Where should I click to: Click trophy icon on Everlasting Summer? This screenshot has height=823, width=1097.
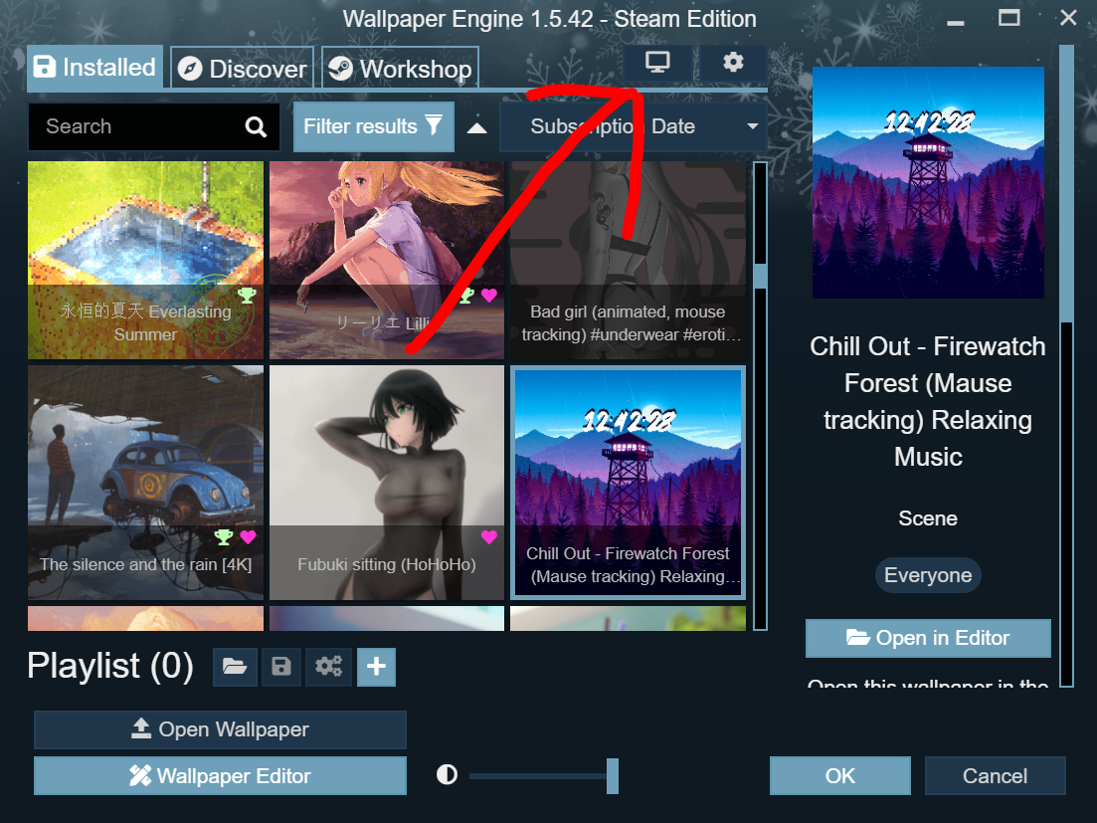[x=247, y=295]
